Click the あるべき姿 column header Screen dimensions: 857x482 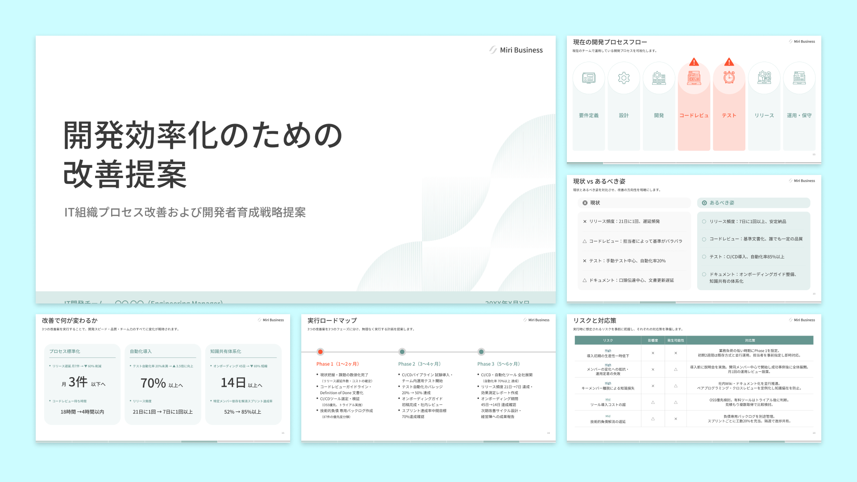tap(753, 203)
